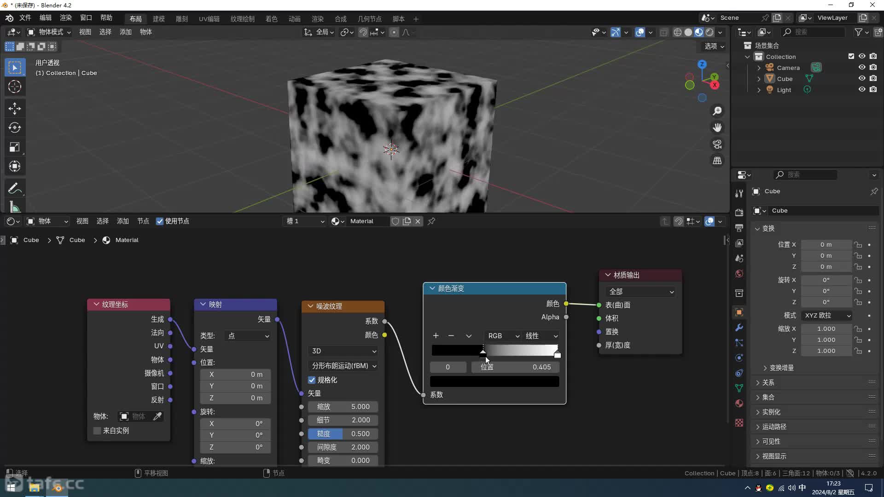Unlink material with X button
Viewport: 884px width, 497px height.
pos(418,221)
